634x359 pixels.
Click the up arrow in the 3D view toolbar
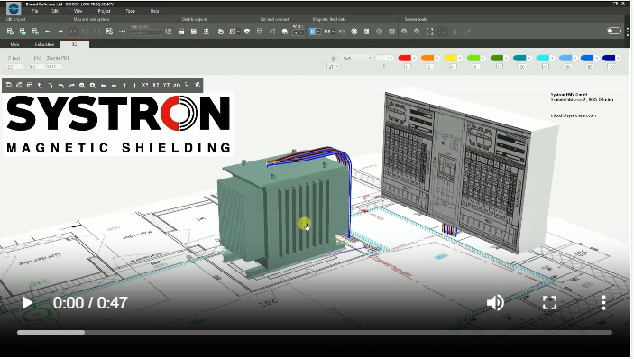[124, 86]
